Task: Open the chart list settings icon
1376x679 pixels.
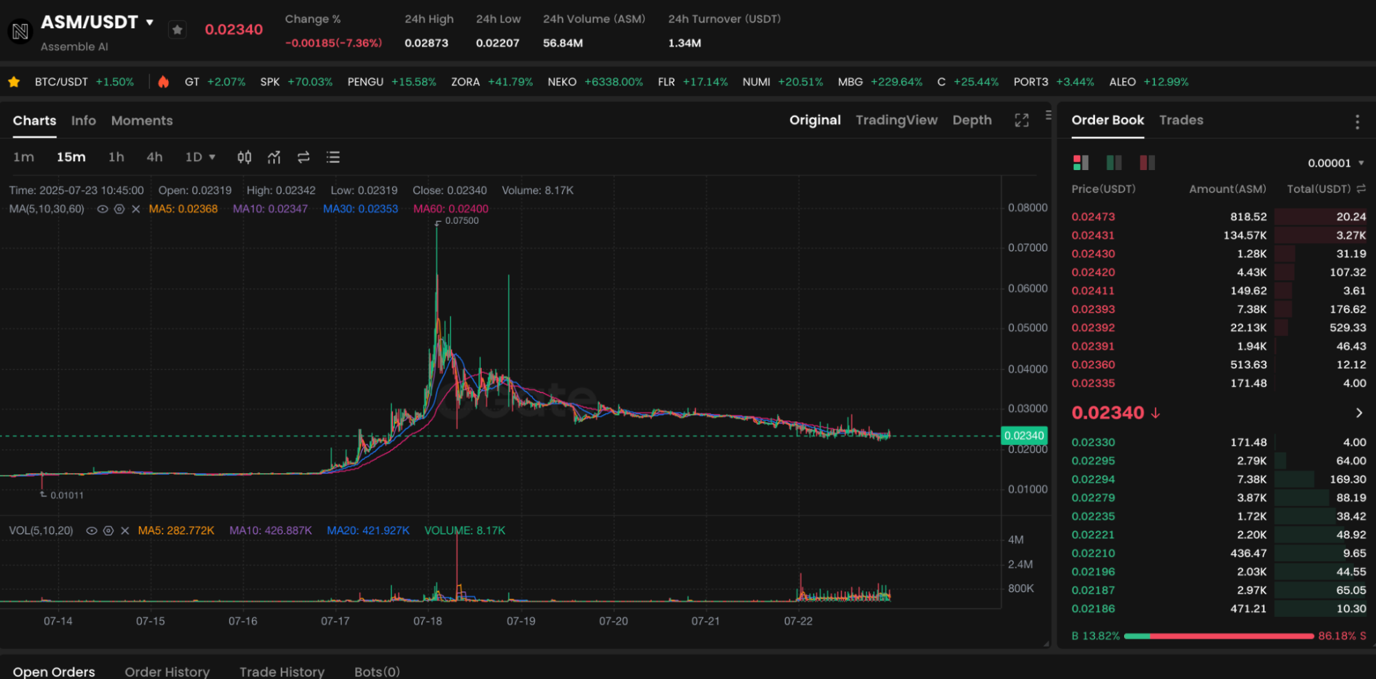Action: (x=333, y=158)
